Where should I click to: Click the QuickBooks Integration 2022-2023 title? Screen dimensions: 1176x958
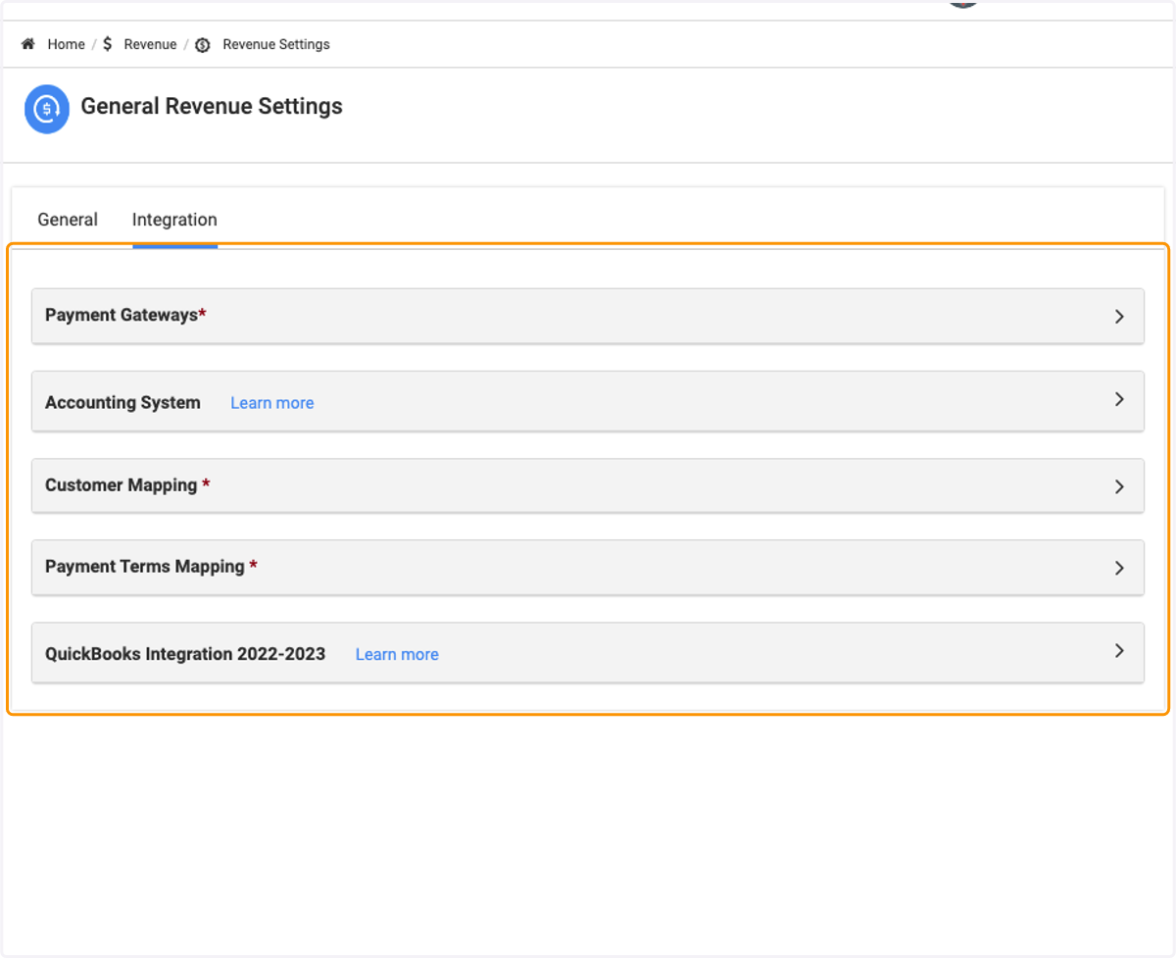[x=185, y=653]
